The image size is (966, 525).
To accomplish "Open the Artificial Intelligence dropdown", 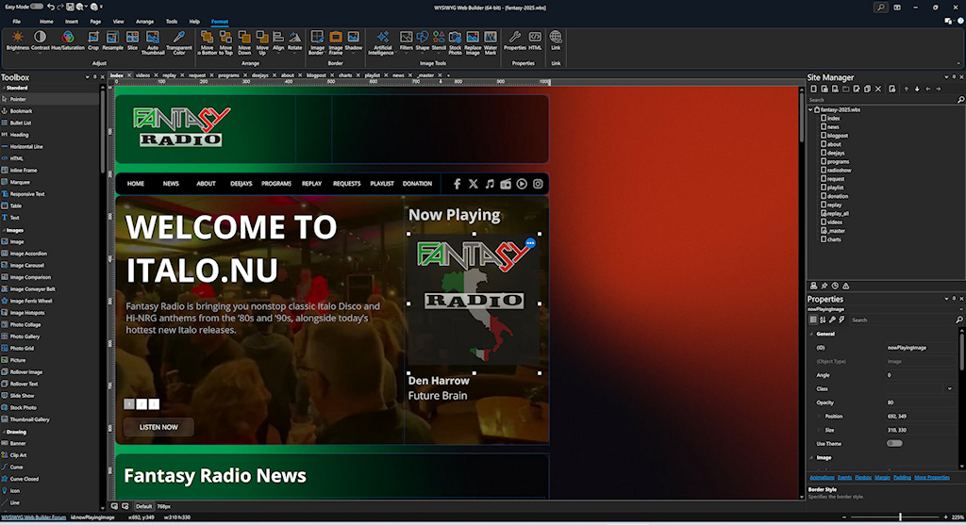I will [x=381, y=42].
